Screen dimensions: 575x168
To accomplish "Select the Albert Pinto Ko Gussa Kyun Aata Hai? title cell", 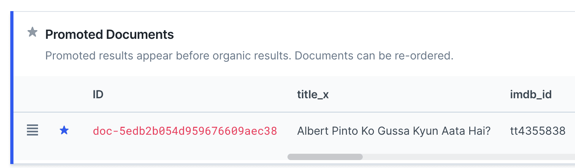I will pos(394,131).
